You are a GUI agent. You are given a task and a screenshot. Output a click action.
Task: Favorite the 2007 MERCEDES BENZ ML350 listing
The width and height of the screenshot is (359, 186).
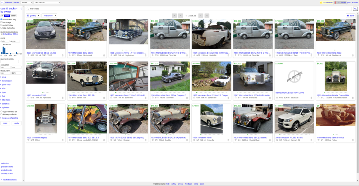click(x=28, y=55)
